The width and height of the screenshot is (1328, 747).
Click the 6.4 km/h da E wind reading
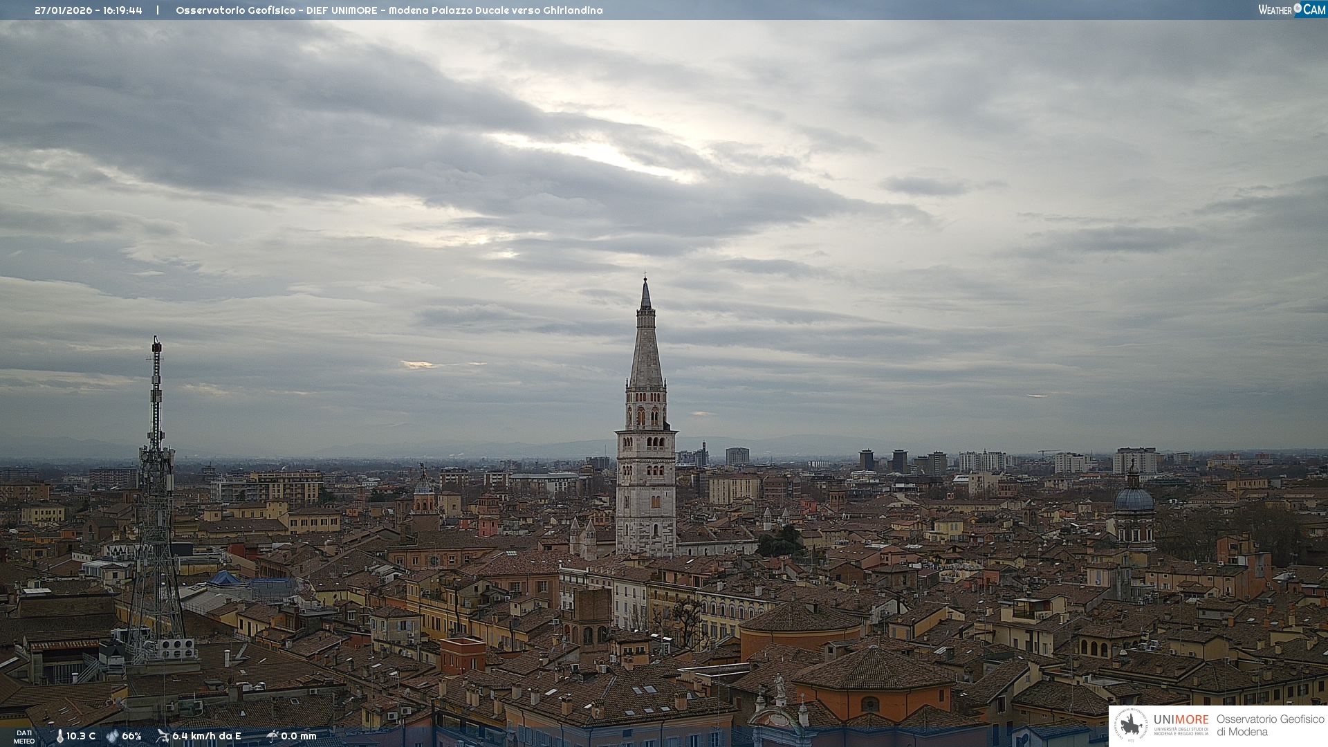(x=207, y=736)
